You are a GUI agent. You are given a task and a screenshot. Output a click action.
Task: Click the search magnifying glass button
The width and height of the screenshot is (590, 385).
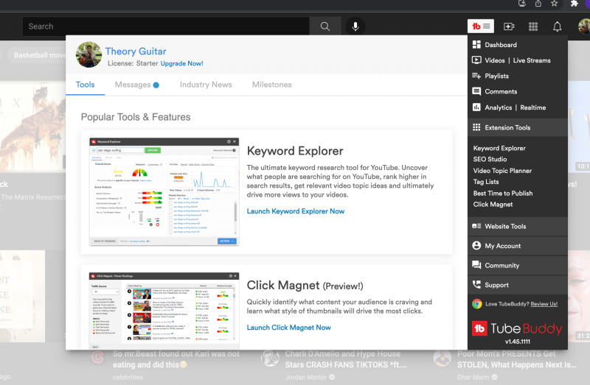(x=324, y=27)
